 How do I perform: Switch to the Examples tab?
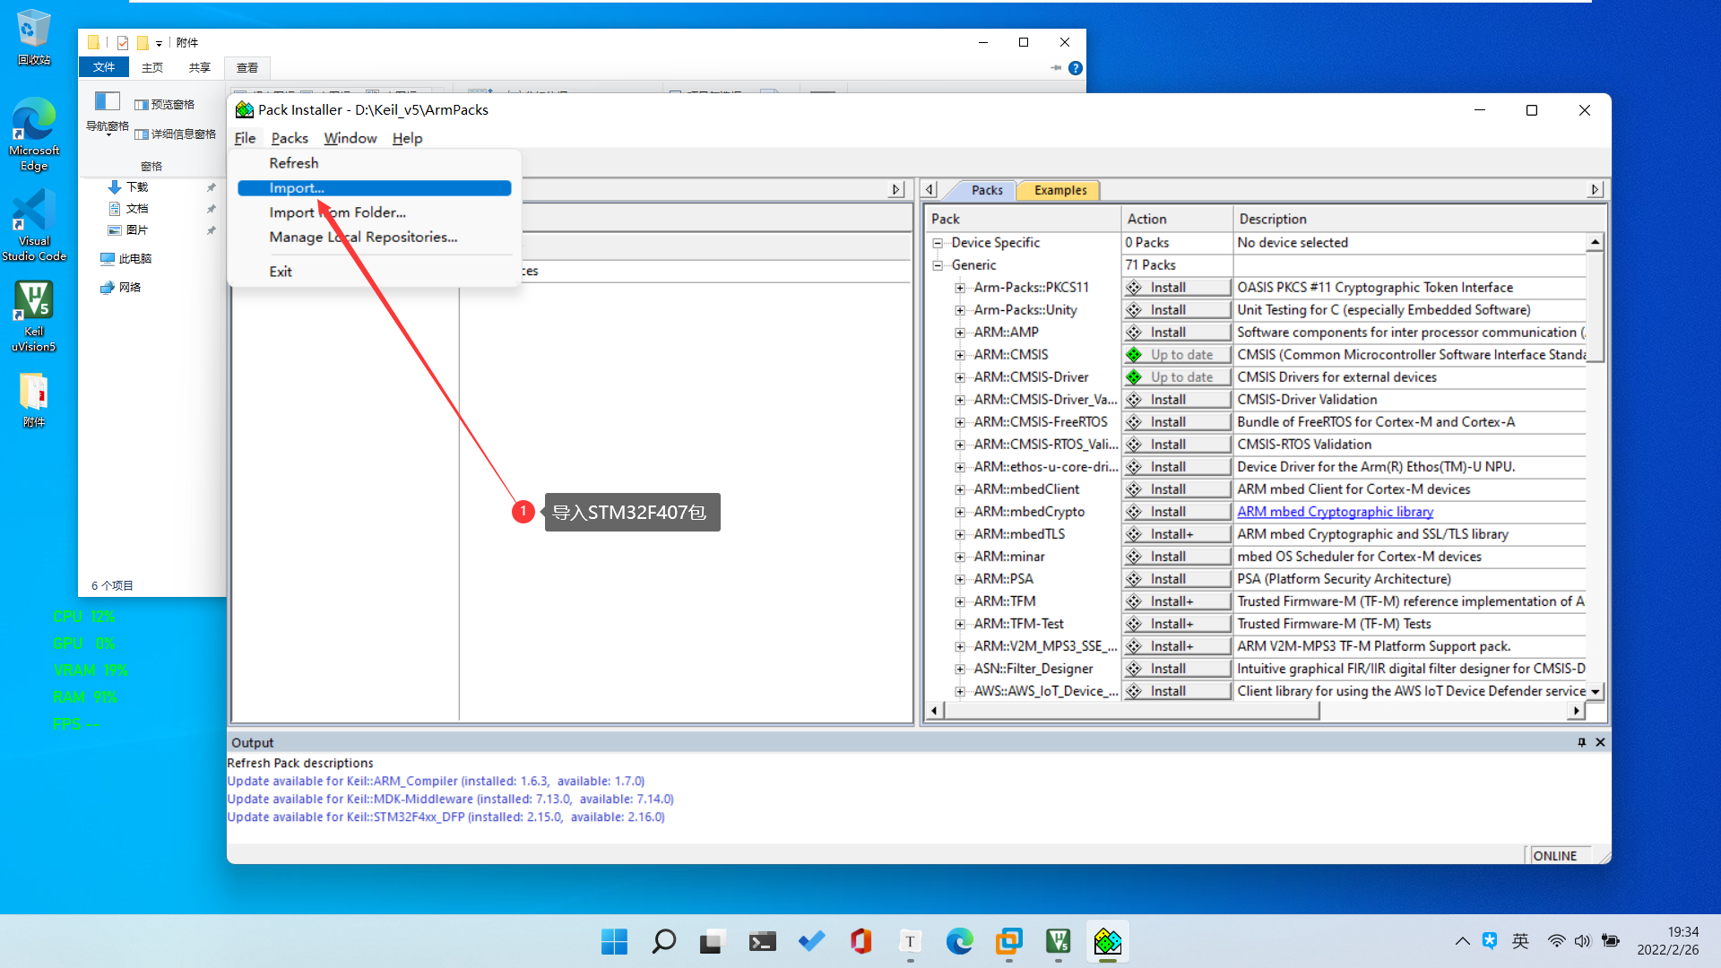point(1059,190)
